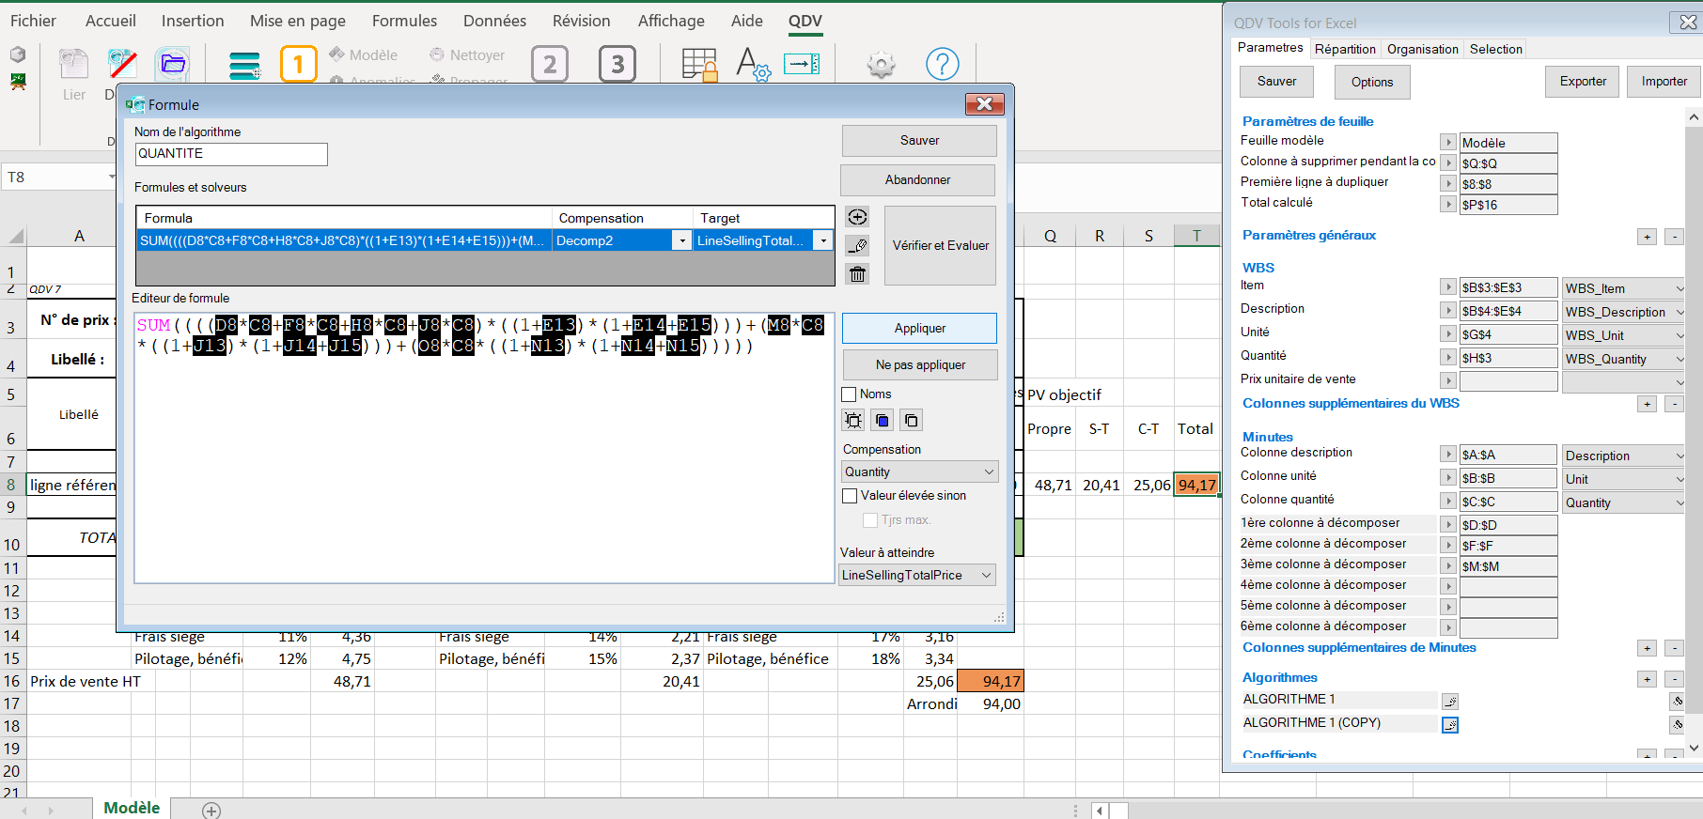Switch to the Répartition tab
Viewport: 1703px width, 819px height.
pos(1345,49)
